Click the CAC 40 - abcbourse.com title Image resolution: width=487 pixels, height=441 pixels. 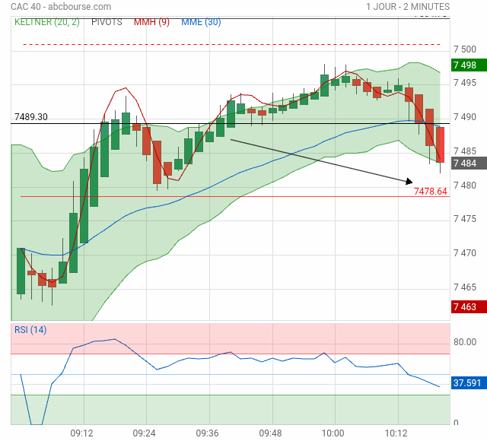coord(61,7)
